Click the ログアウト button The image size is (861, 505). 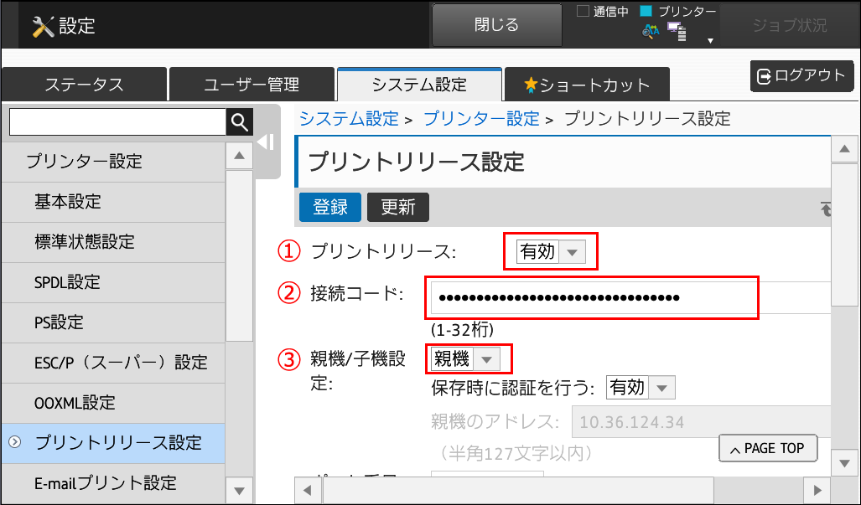801,75
